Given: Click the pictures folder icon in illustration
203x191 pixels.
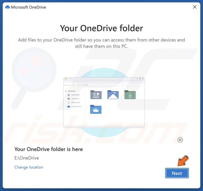Looking at the screenshot, I should pos(113,95).
